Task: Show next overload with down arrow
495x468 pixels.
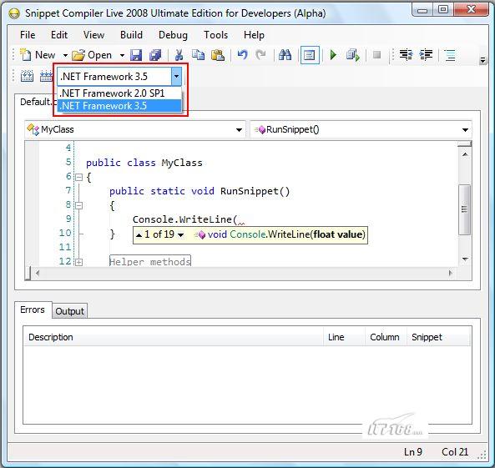Action: point(180,234)
